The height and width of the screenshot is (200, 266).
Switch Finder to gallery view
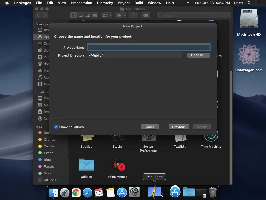(95, 15)
